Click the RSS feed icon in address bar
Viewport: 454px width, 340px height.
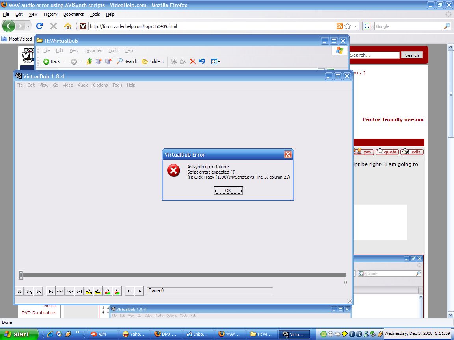pyautogui.click(x=340, y=26)
